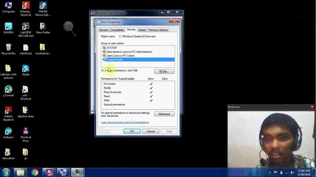
Task: Click the Edit... permissions button
Action: tap(164, 72)
